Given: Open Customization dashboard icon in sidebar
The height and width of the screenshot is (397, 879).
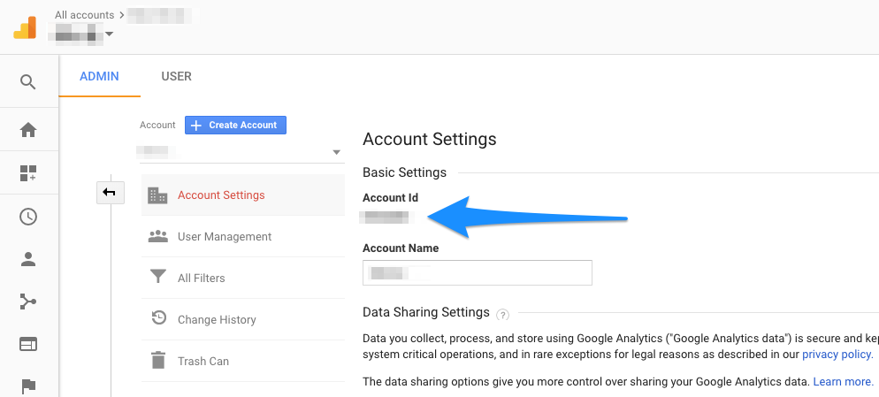Looking at the screenshot, I should 28,173.
